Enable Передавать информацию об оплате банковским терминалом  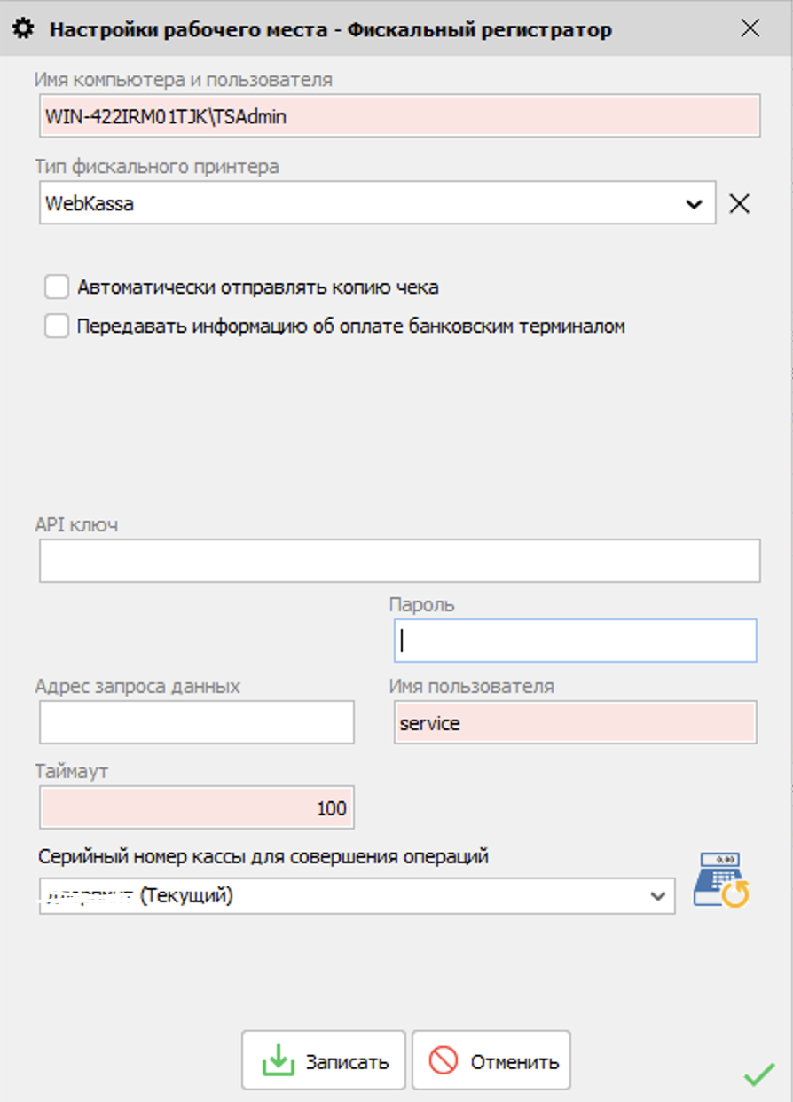(x=56, y=326)
